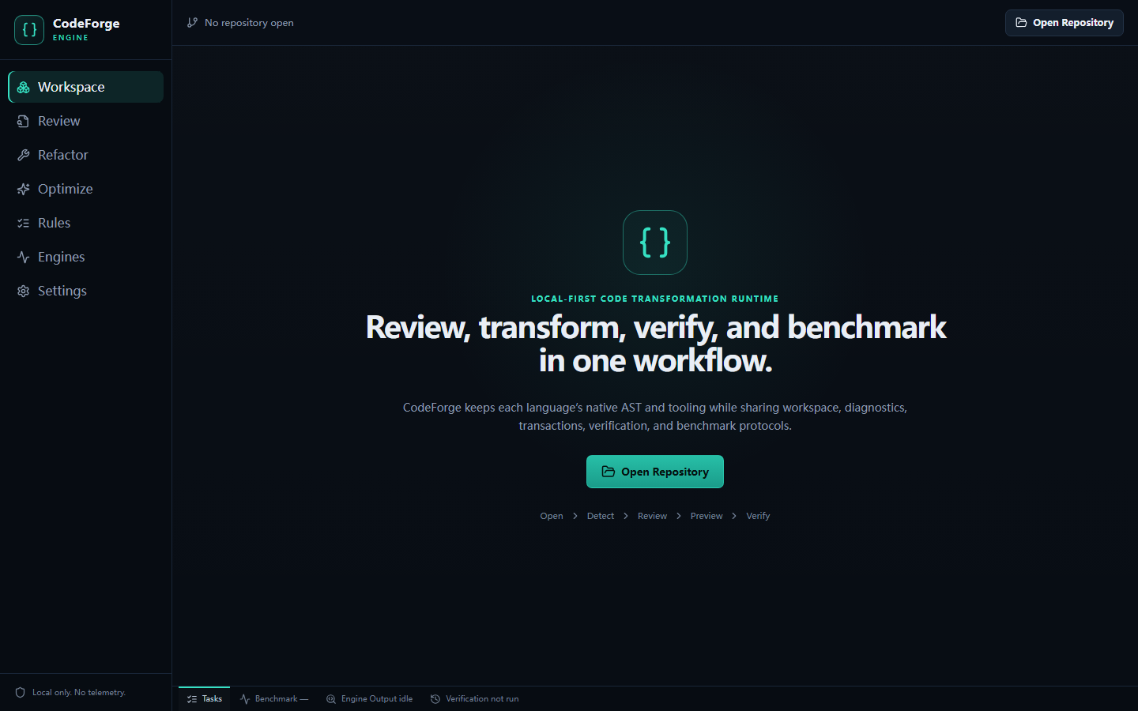
Task: Click the 'Verify' workflow step label
Action: point(758,516)
